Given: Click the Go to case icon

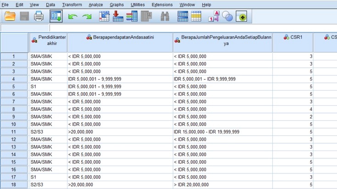Looking at the screenshot, I should 104,16.
